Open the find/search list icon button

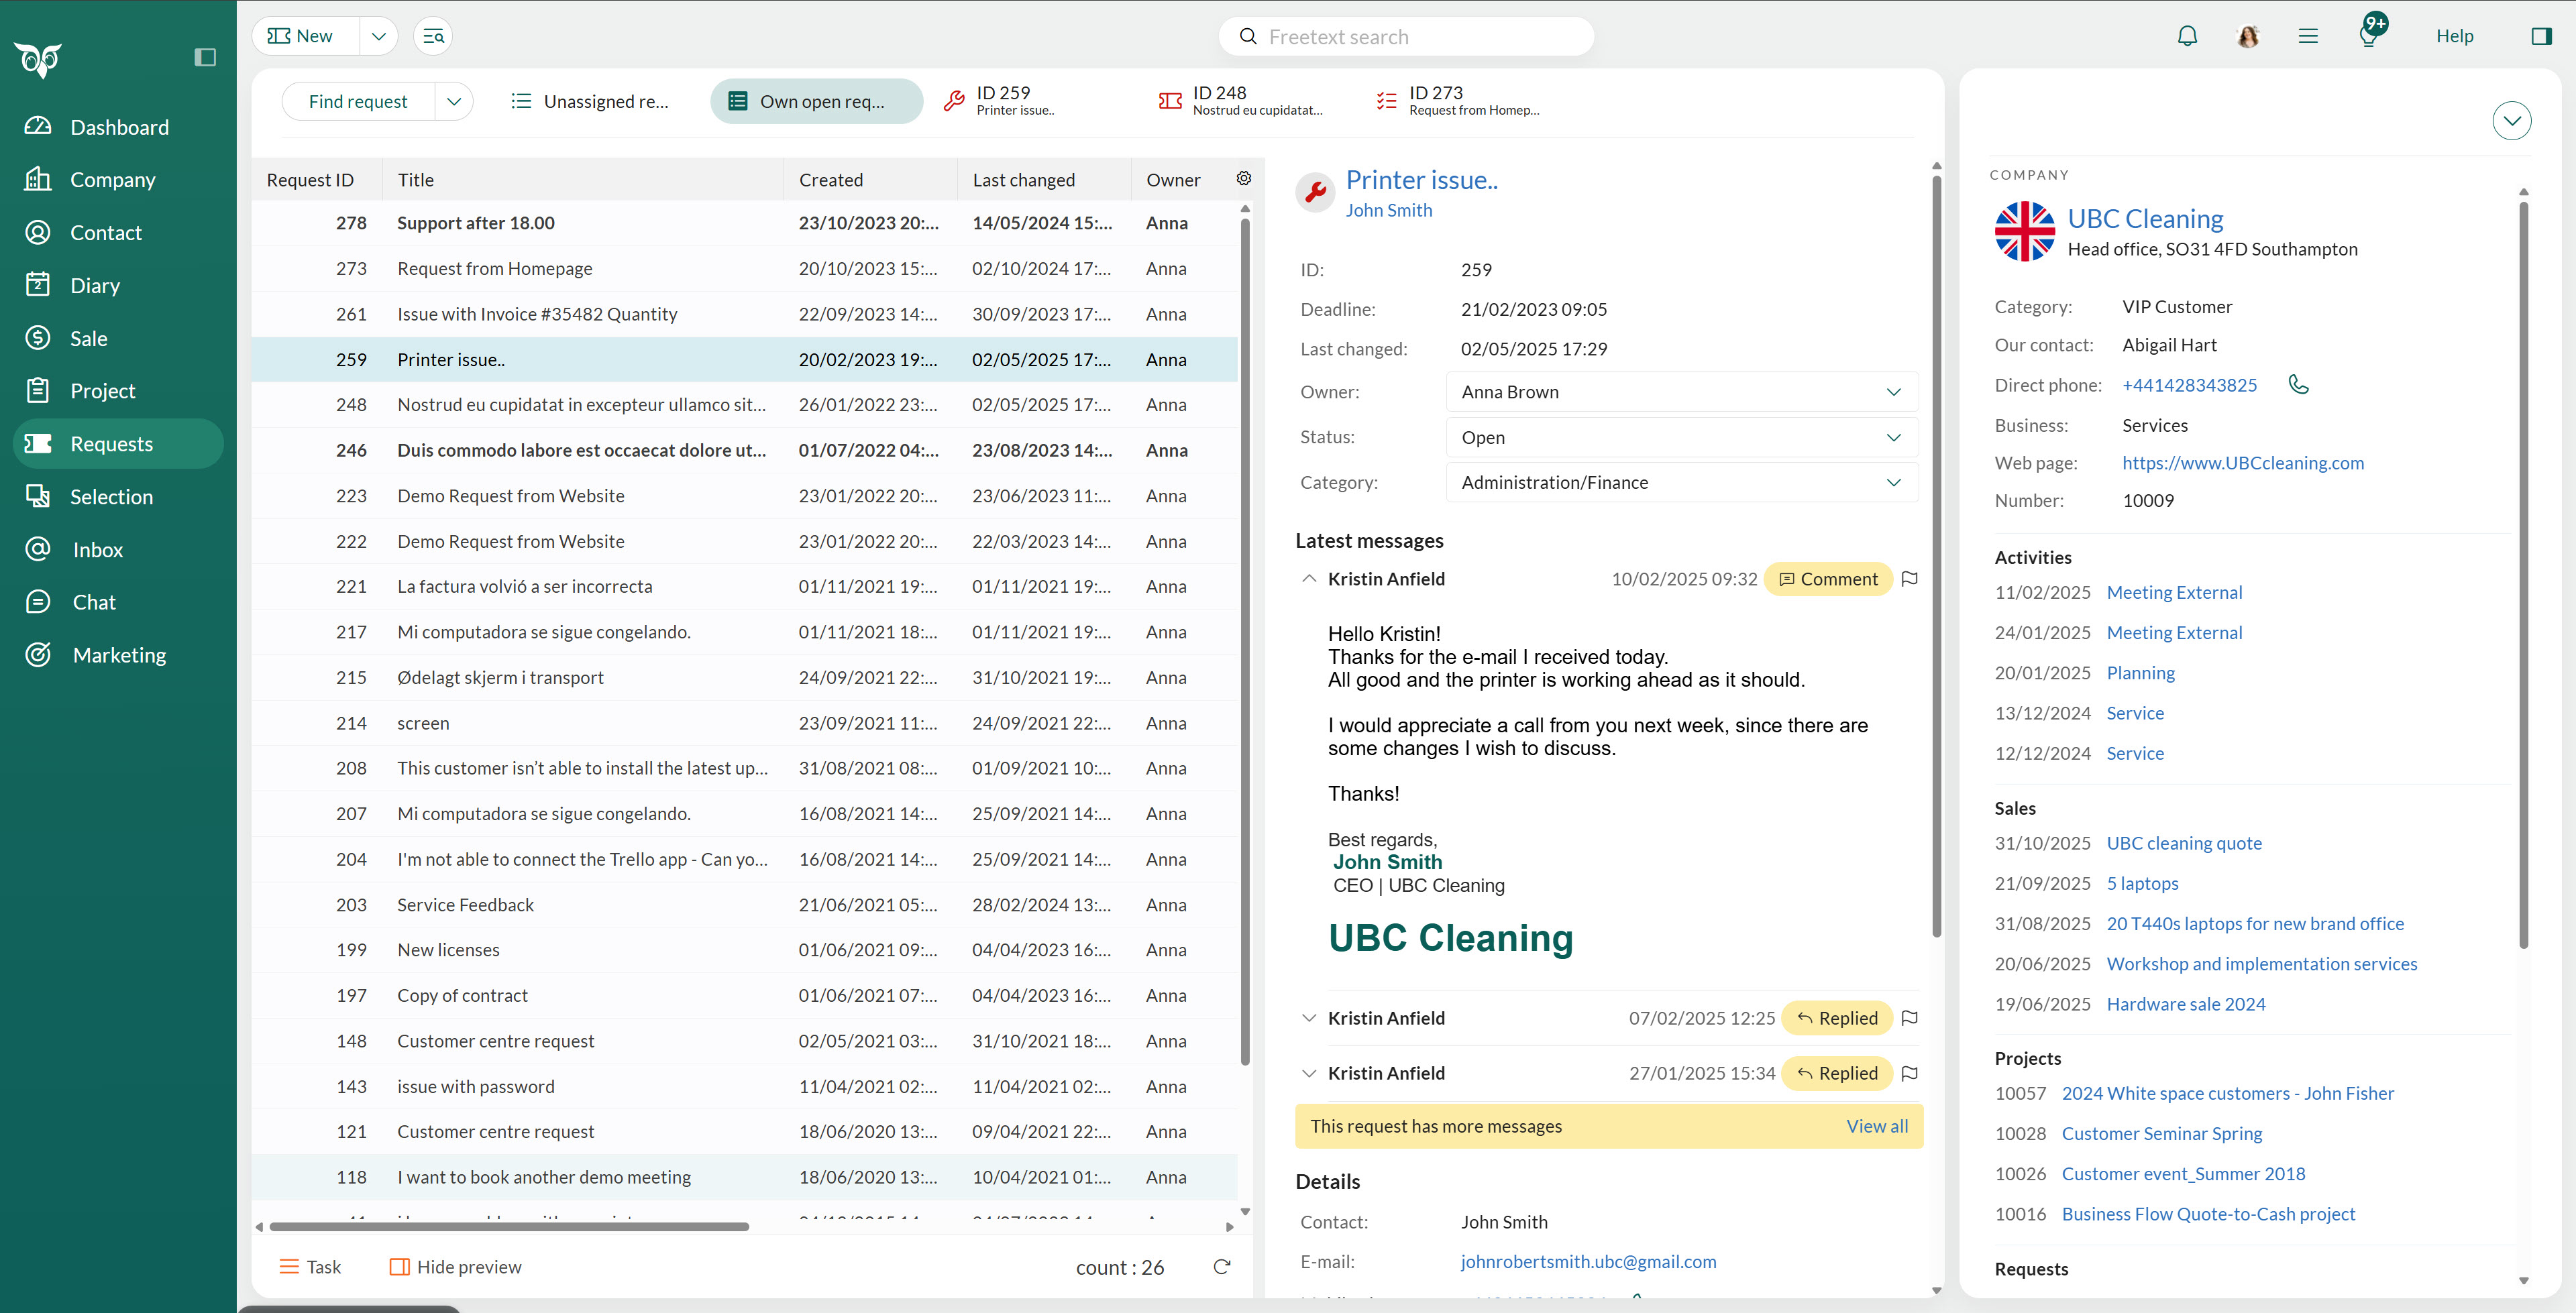(x=433, y=36)
